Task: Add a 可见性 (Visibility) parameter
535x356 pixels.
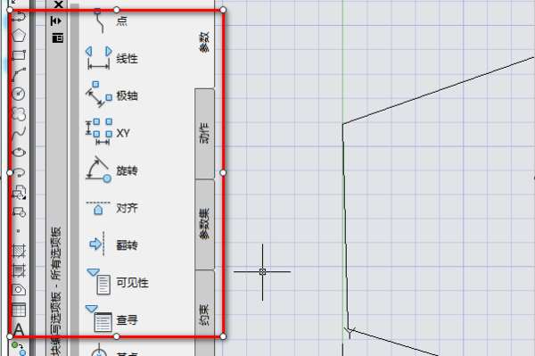Action: [x=118, y=282]
